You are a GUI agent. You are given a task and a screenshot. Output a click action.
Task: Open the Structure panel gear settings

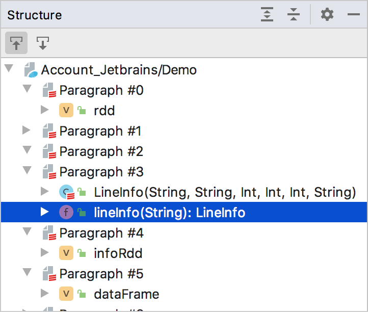point(327,15)
